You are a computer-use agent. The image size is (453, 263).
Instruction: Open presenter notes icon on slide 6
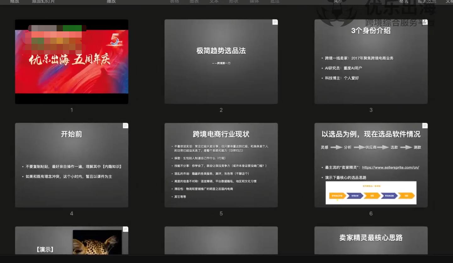(425, 125)
